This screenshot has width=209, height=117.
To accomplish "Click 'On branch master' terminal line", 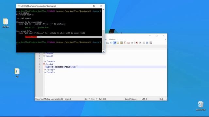I will pos(25,15).
